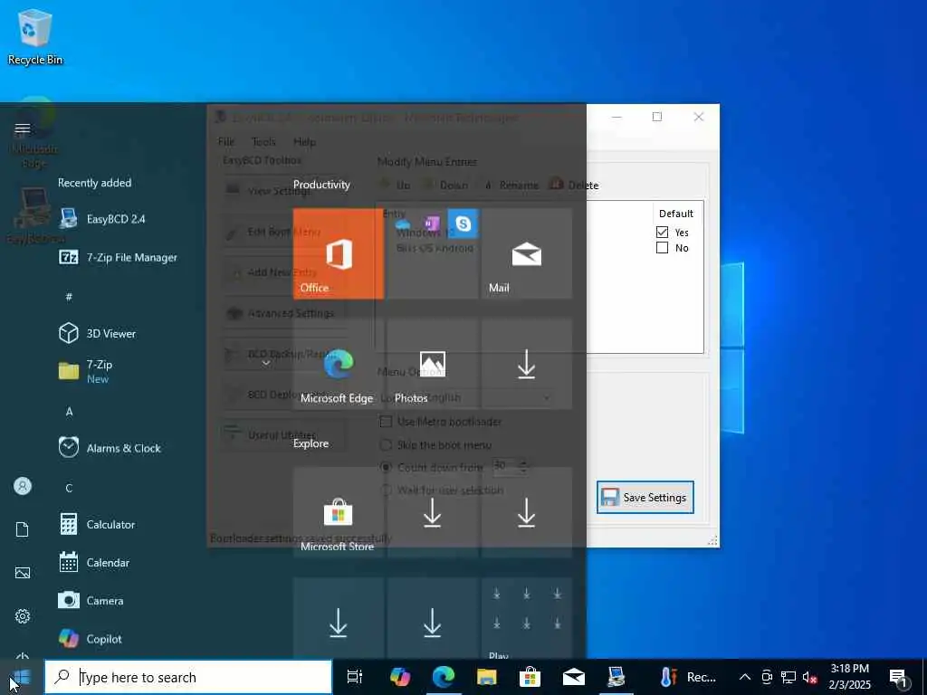927x695 pixels.
Task: Open the Rec... taskbar app
Action: click(x=688, y=677)
